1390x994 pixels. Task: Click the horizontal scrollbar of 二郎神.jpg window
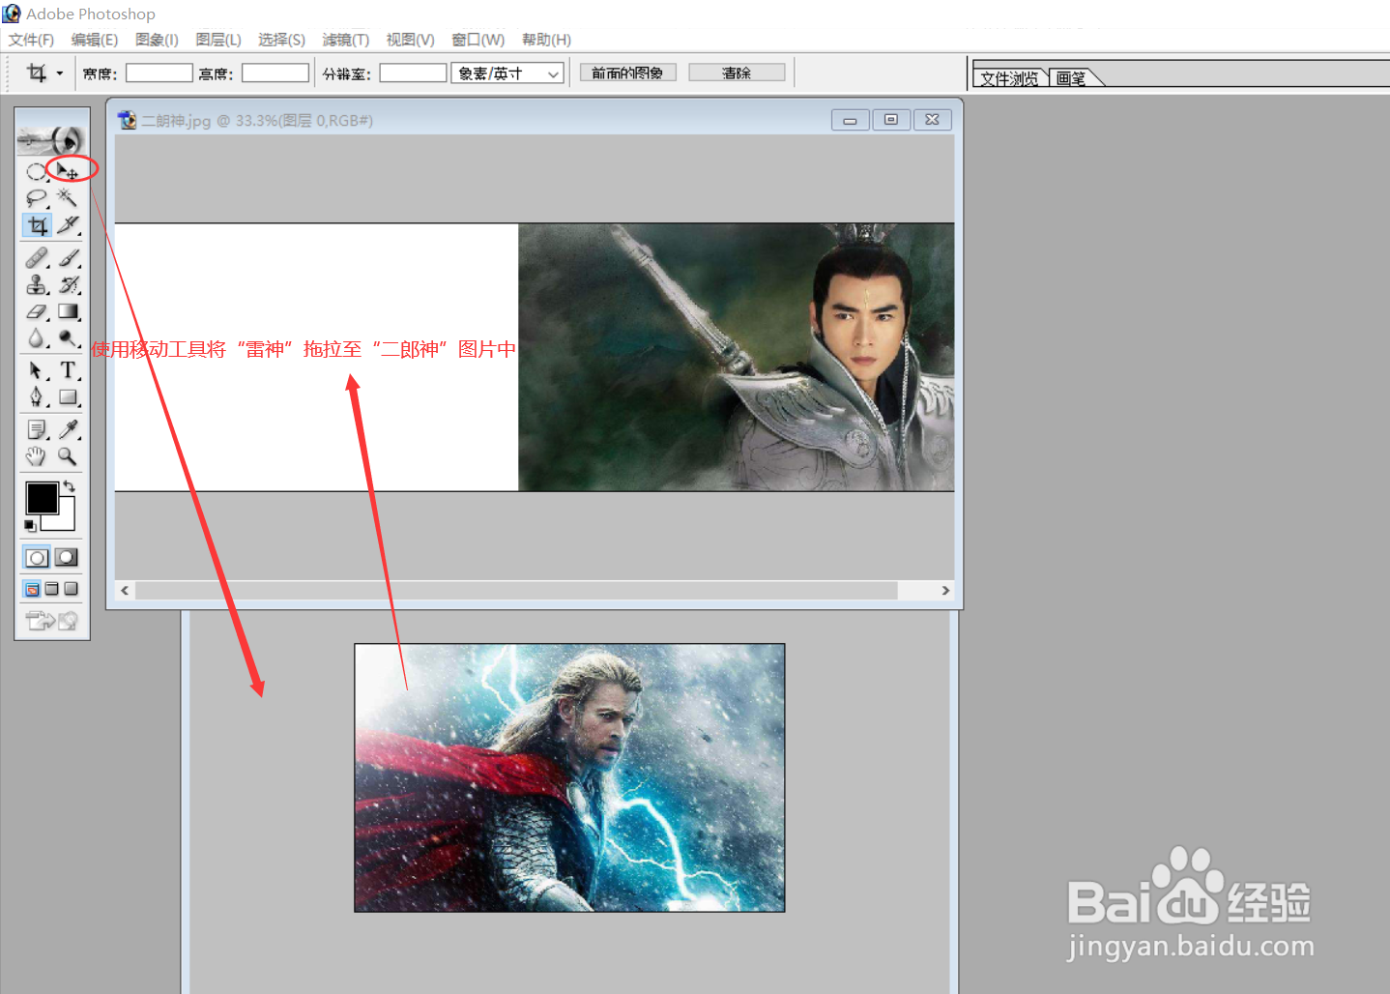[516, 590]
